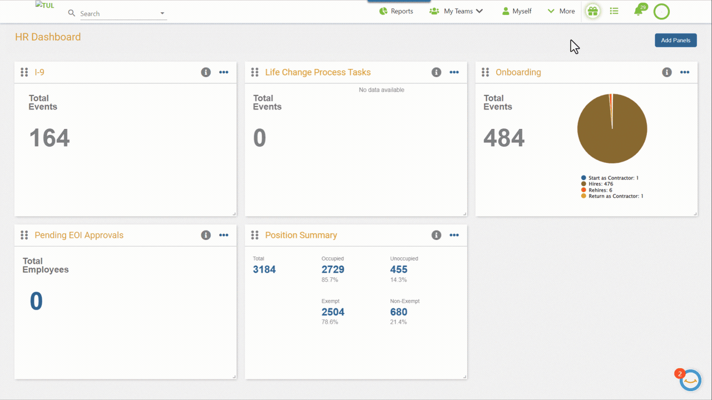Toggle the Rehires legend color swatch

coord(584,190)
